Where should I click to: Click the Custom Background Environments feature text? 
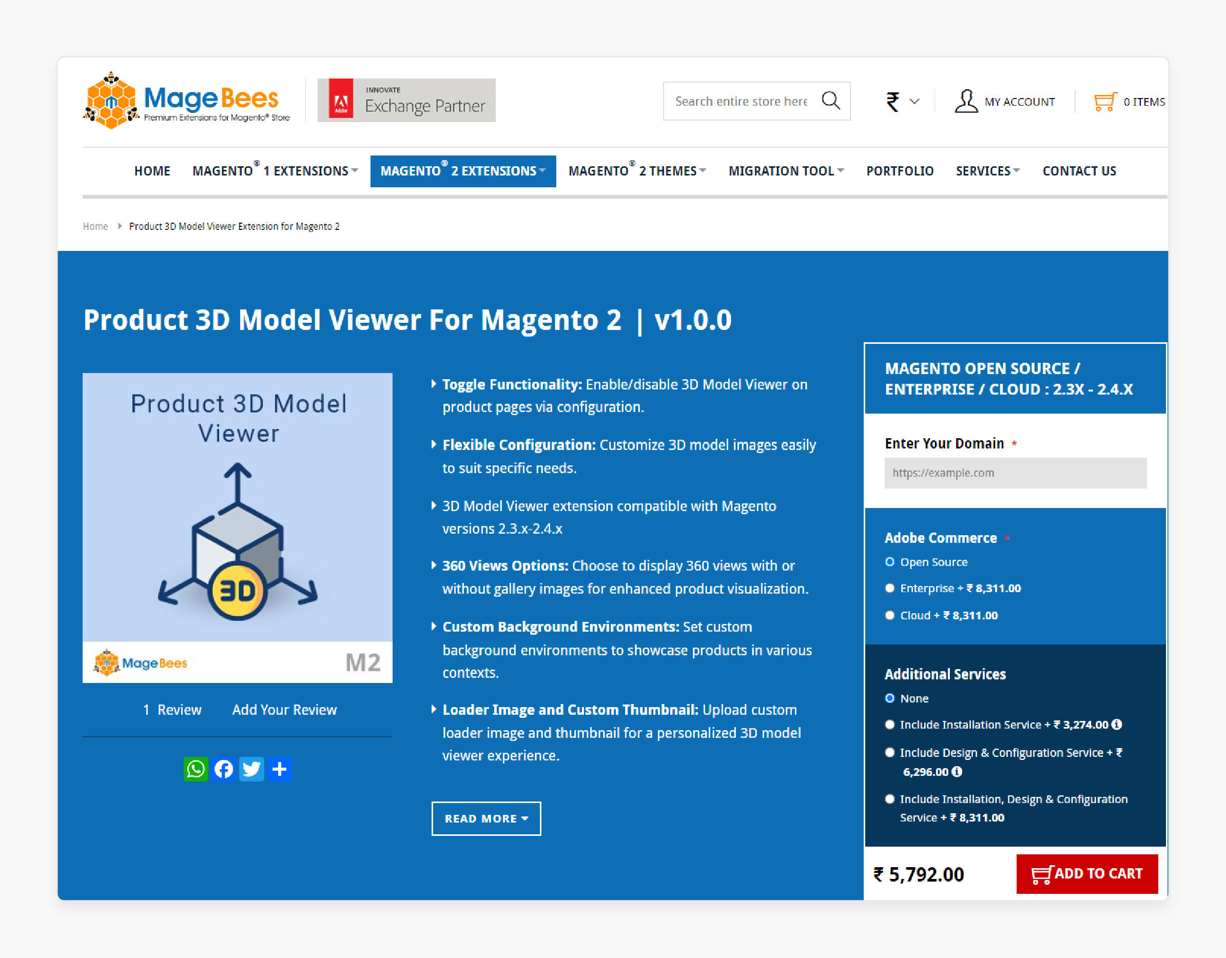point(627,650)
